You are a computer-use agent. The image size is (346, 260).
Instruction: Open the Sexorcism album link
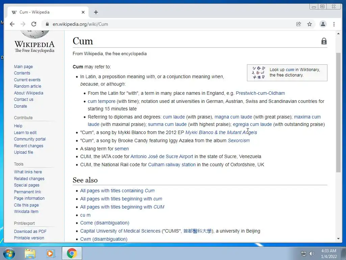[x=239, y=140]
